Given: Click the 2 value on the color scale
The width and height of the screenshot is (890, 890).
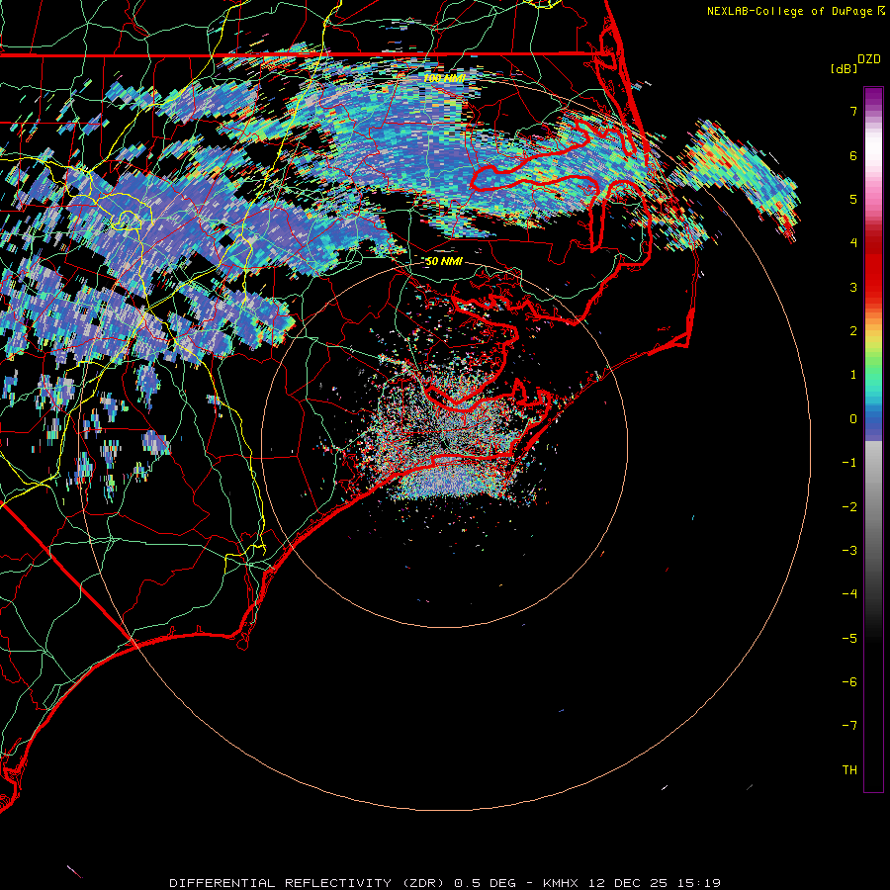Looking at the screenshot, I should (853, 331).
